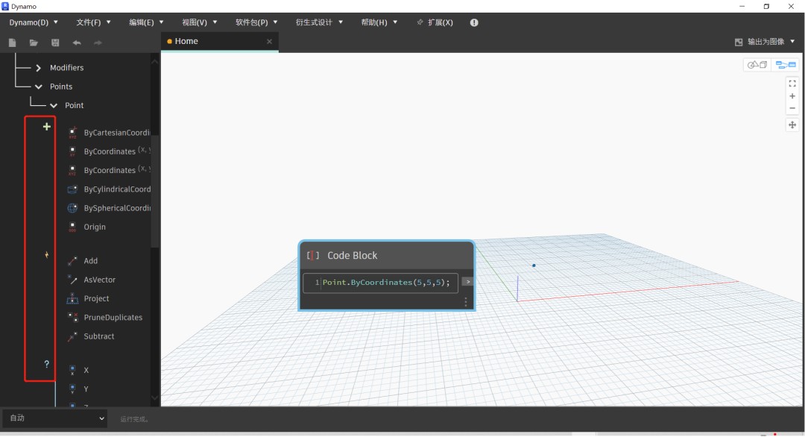Minimize the Dynamo window
Viewport: 805px width, 437px height.
(742, 7)
